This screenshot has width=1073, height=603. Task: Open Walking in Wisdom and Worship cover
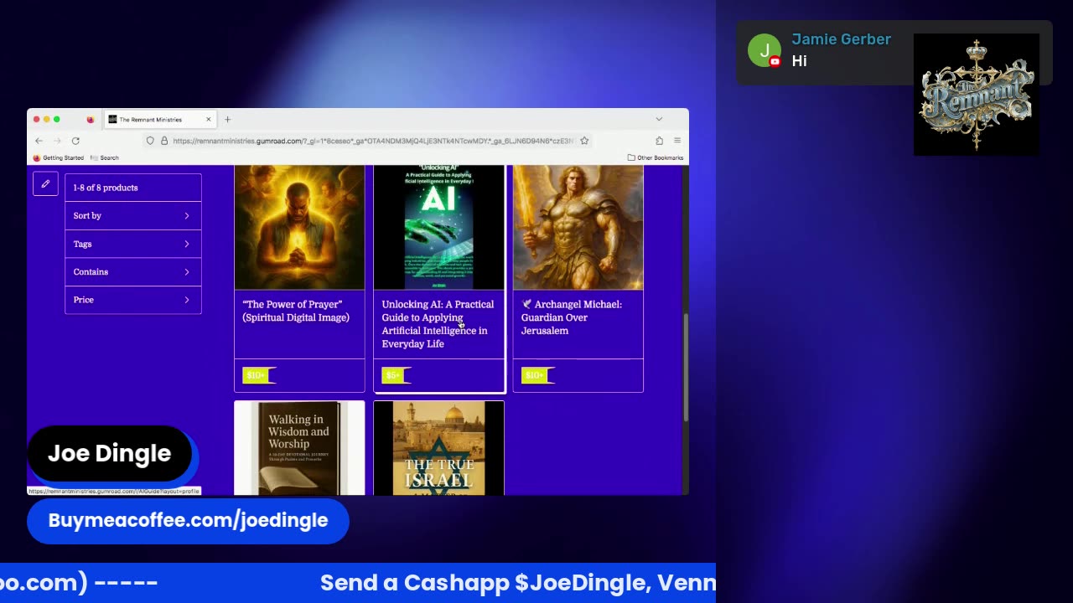pyautogui.click(x=299, y=448)
